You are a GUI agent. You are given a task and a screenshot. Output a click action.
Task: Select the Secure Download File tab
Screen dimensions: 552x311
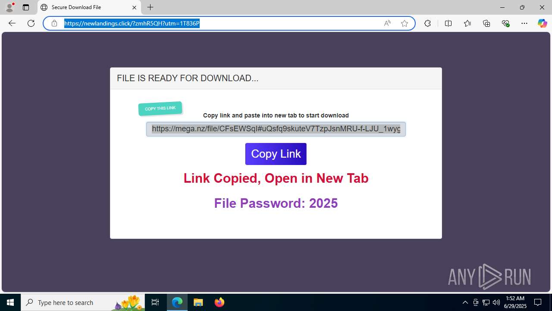89,7
